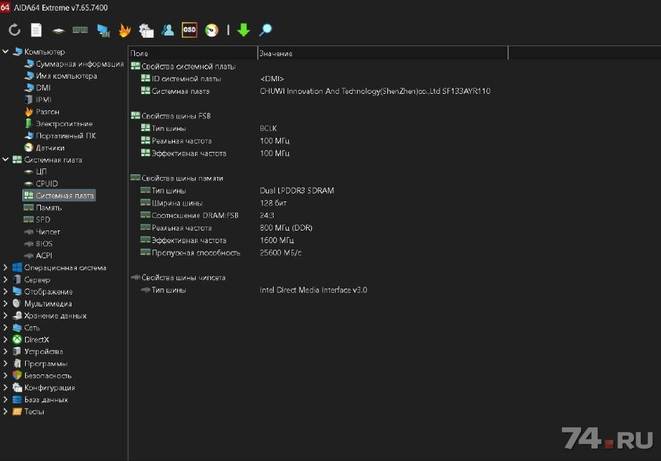Expand the DirectX node
Viewport: 661px width, 461px height.
(5, 339)
